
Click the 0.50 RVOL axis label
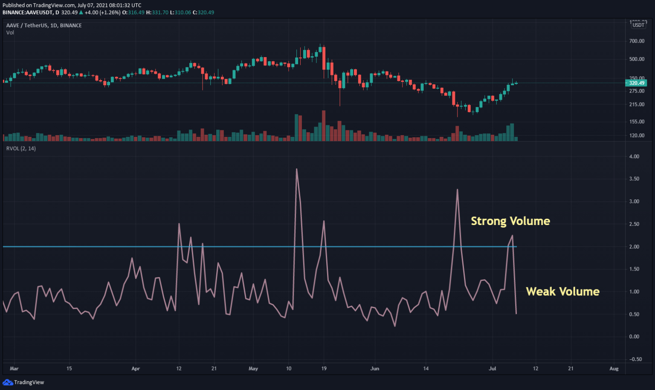634,314
